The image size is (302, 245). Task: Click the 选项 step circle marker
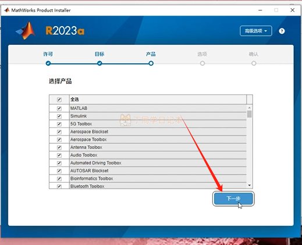coord(202,63)
